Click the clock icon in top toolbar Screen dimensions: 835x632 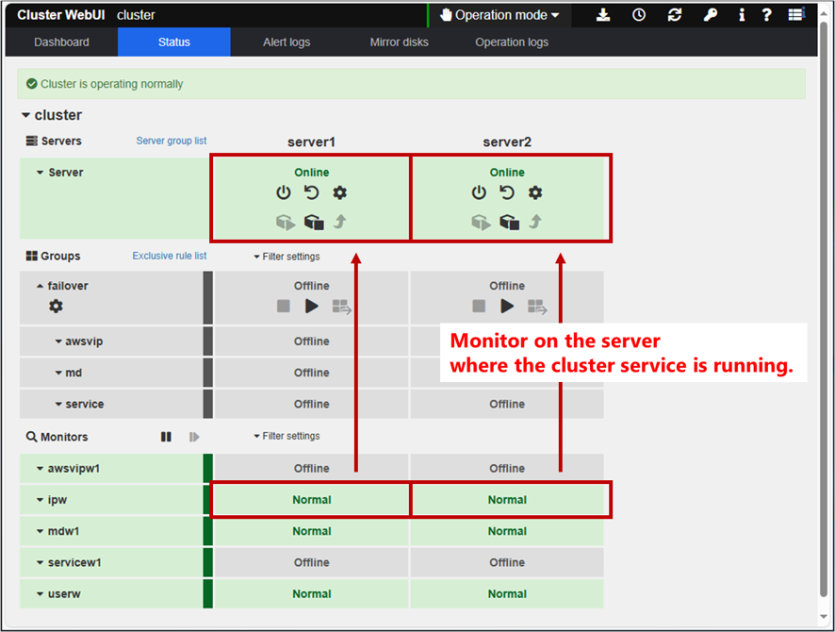pos(639,15)
